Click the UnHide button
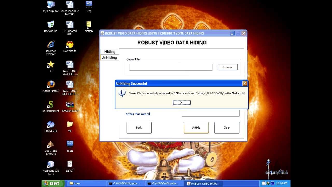Viewport: 332px width, 187px height. [196, 128]
